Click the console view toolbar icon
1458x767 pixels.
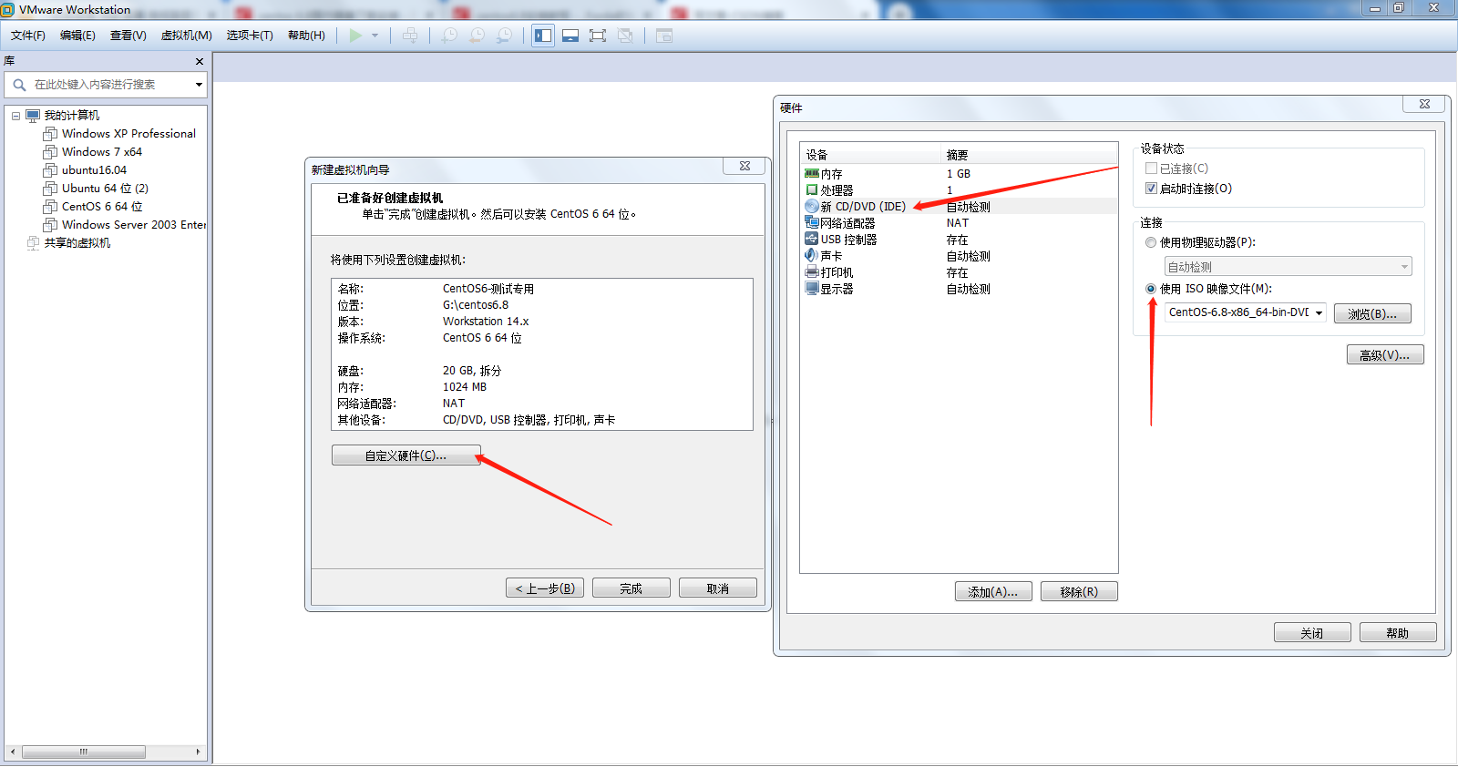point(664,36)
